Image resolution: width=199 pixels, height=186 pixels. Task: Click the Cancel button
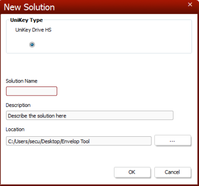click(x=173, y=172)
